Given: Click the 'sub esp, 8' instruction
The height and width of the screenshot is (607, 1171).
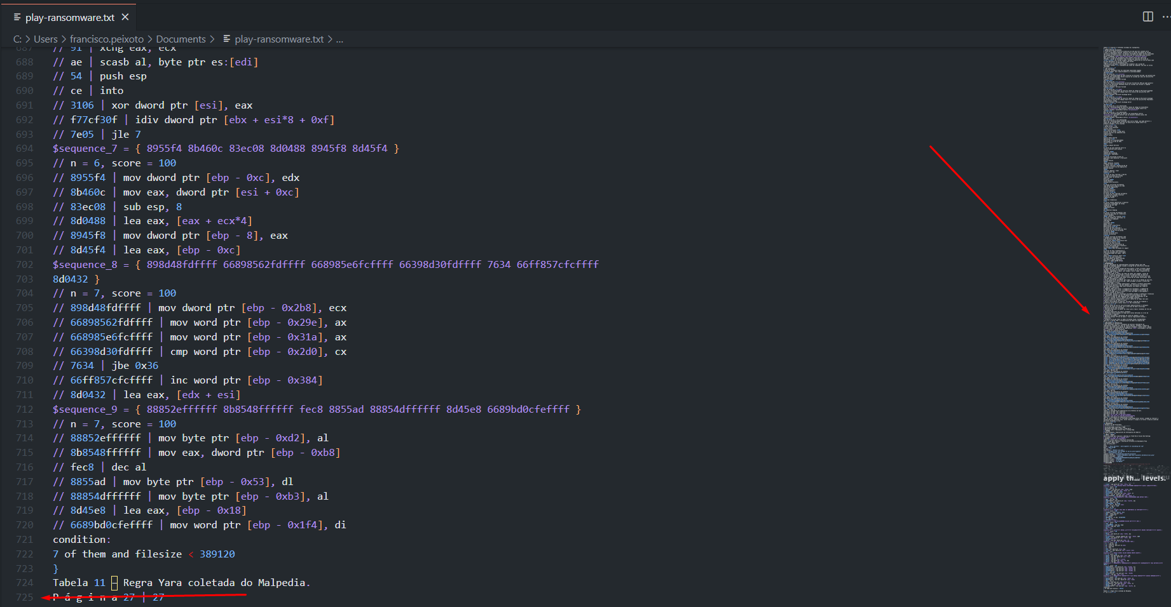Looking at the screenshot, I should click(153, 206).
